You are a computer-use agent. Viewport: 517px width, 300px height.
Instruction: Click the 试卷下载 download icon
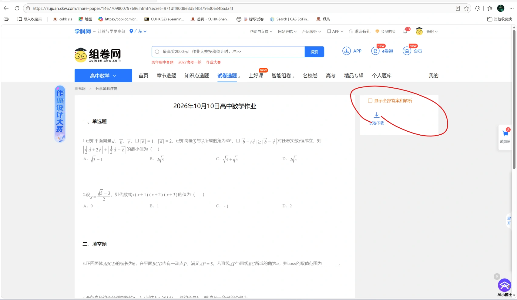pos(376,115)
